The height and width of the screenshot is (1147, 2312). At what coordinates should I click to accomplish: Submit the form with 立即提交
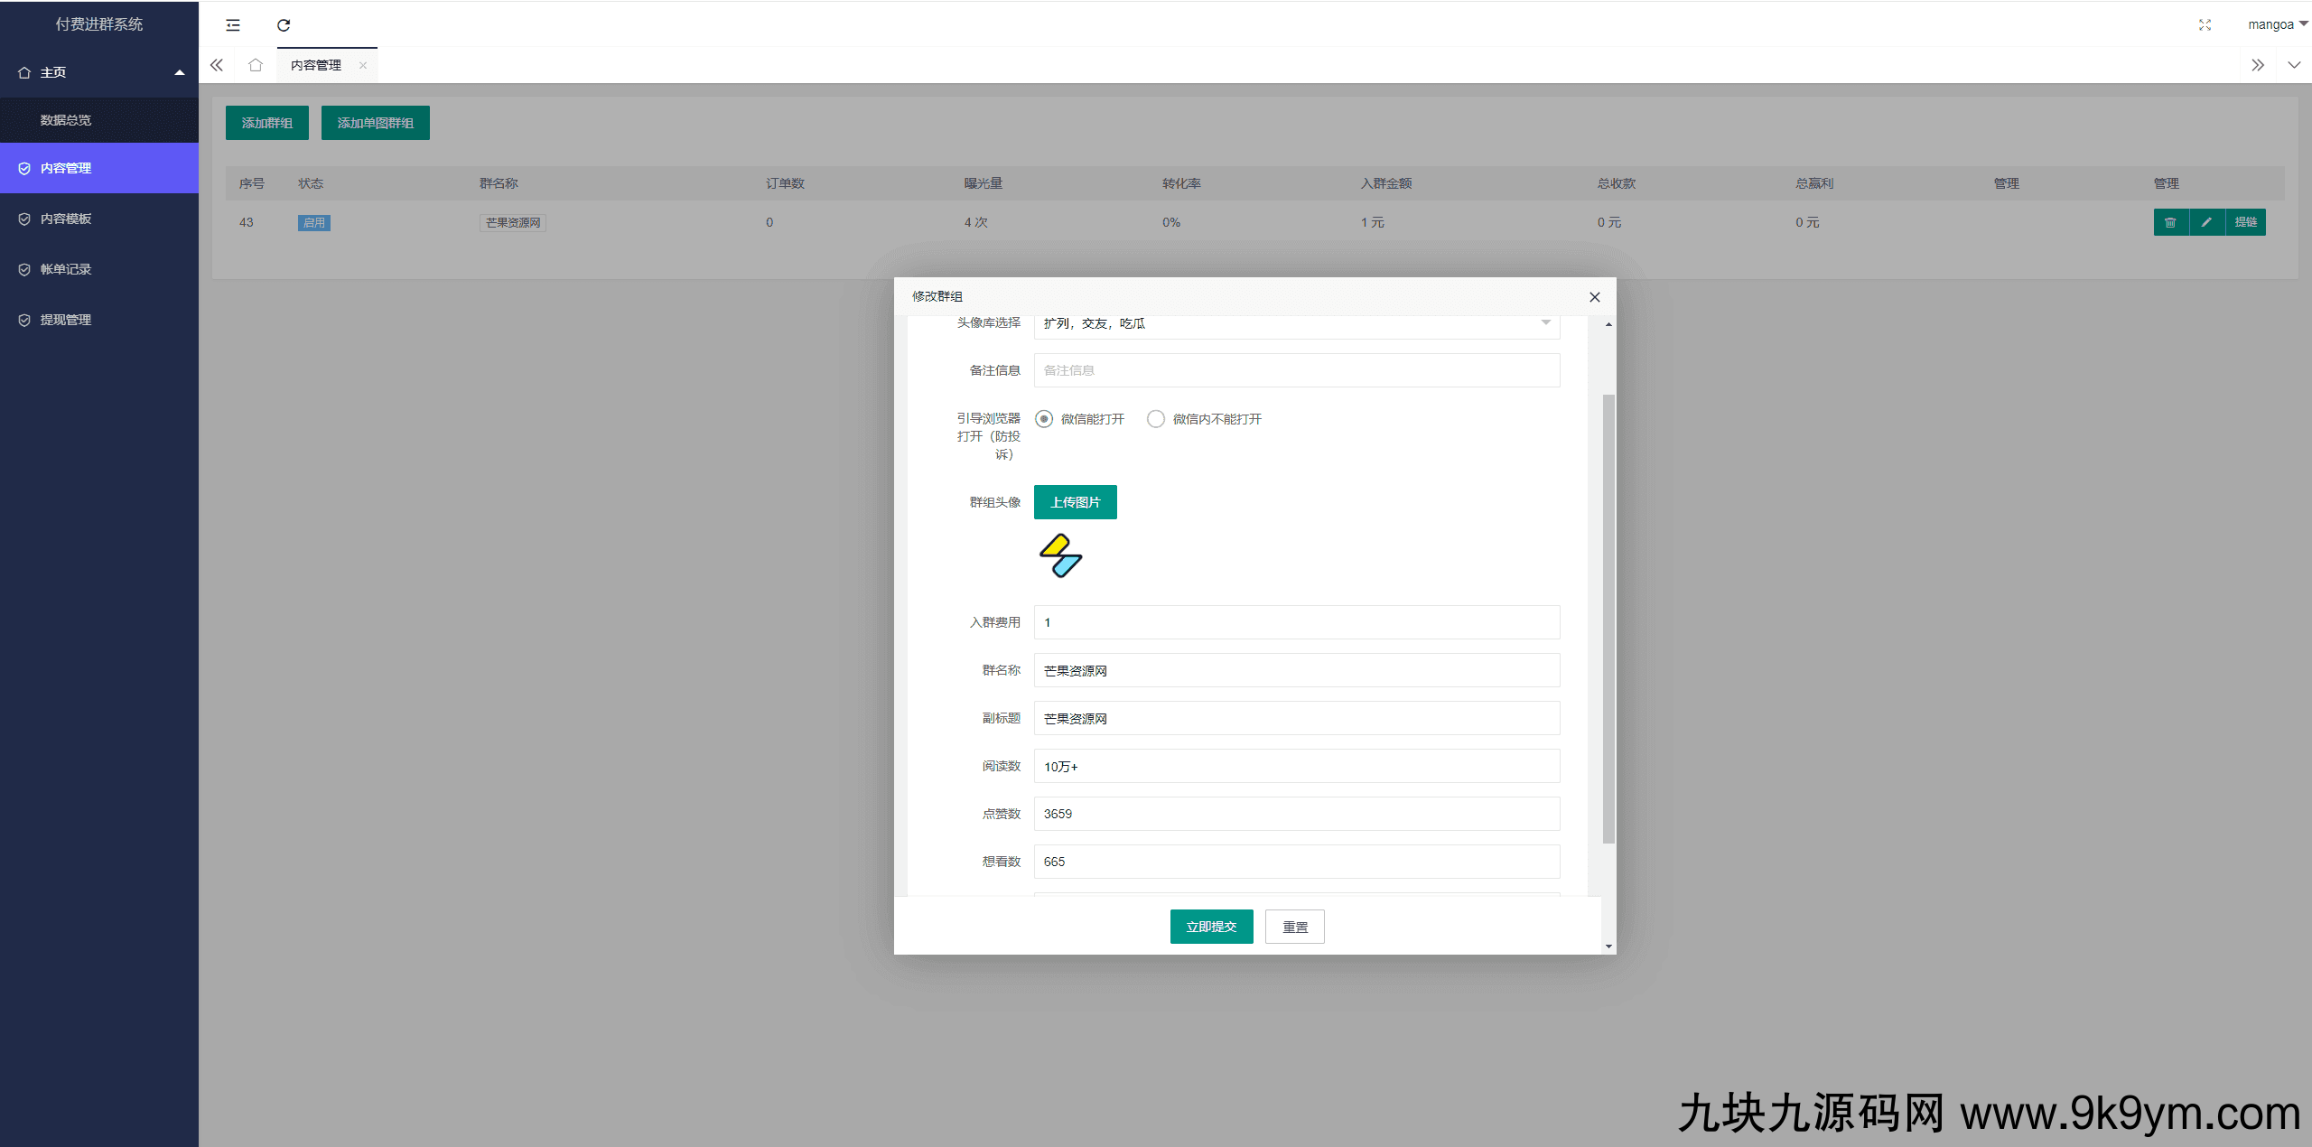pyautogui.click(x=1212, y=927)
